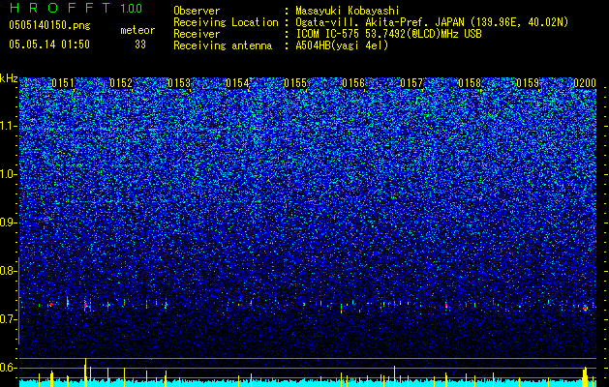Viewport: 609px width, 387px height.
Task: Click the HROFFT 1.0.0 title text
Action: [x=76, y=8]
